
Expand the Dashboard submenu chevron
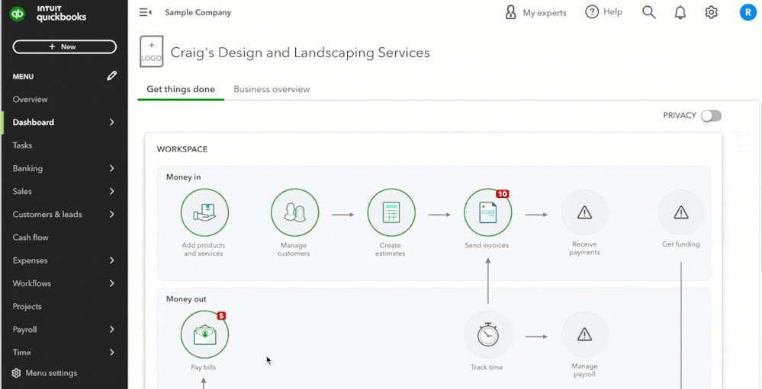112,123
